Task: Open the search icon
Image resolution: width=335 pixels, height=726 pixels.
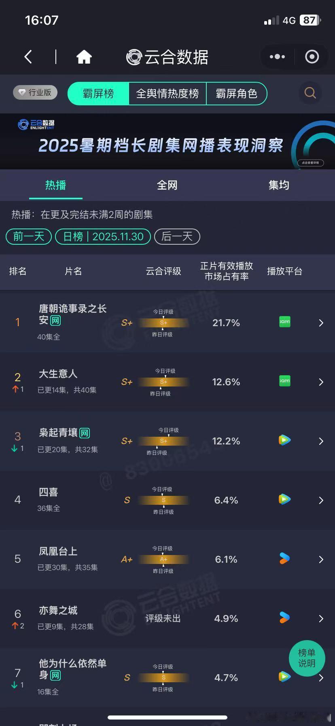Action: click(x=310, y=93)
